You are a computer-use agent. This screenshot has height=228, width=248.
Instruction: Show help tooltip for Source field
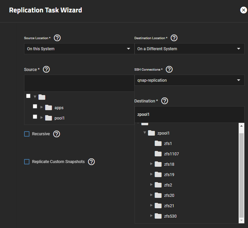click(46, 69)
